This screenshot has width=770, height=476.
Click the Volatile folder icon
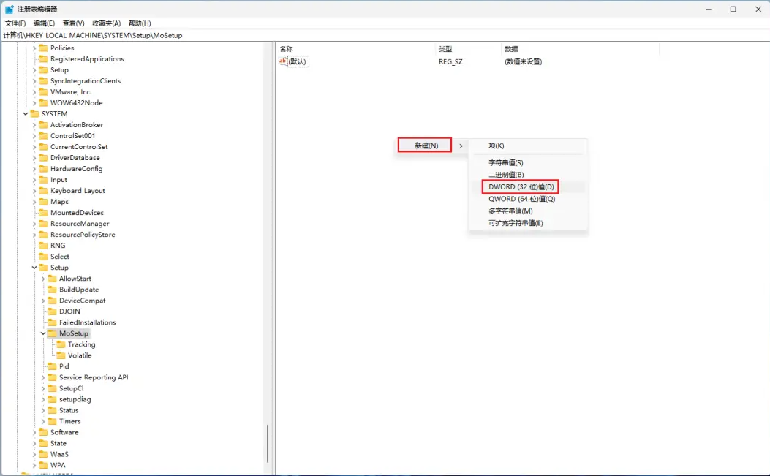61,355
